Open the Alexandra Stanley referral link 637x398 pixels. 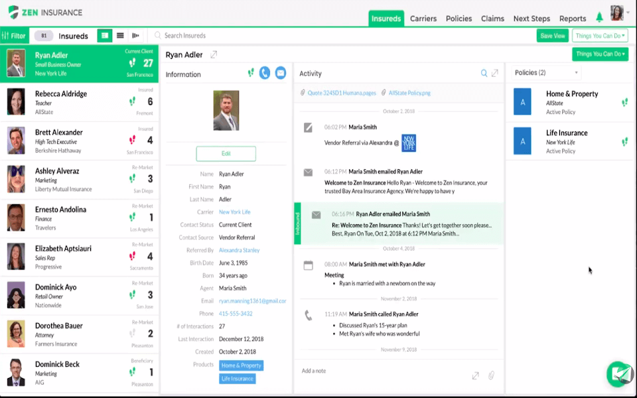[239, 250]
